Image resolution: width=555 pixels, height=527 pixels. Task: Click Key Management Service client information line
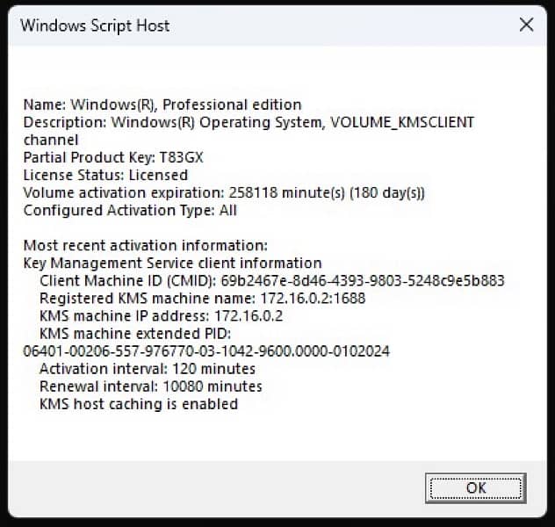(x=172, y=263)
